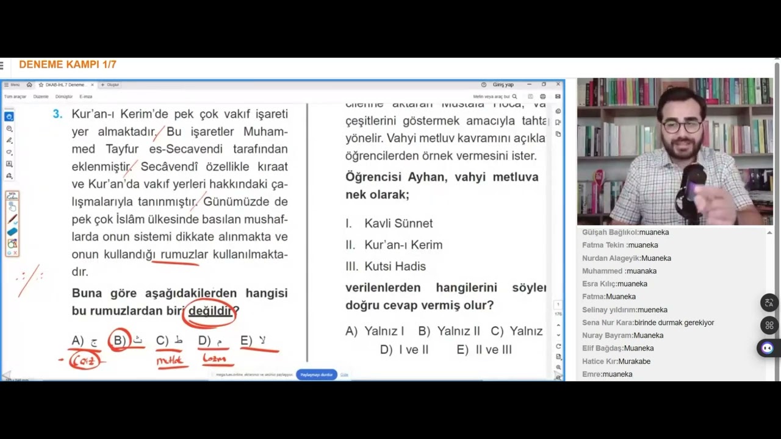Click the print icon in the PDF toolbar
Image resolution: width=781 pixels, height=439 pixels.
(x=542, y=96)
